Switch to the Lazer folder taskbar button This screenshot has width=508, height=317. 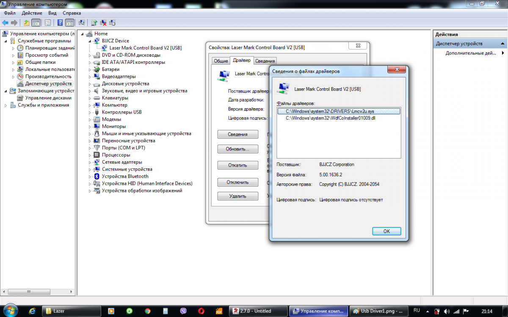(x=71, y=311)
